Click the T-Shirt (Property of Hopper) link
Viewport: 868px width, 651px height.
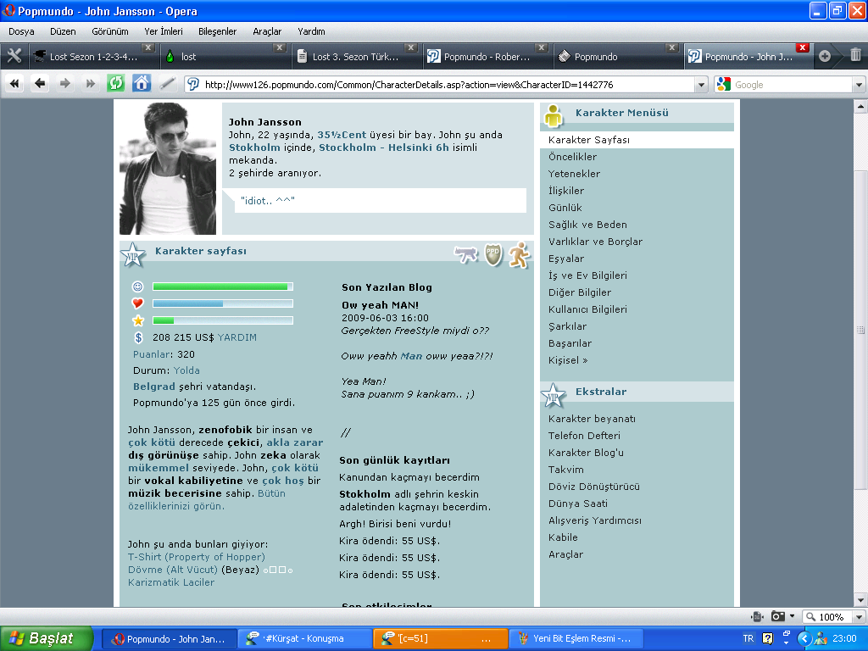(x=197, y=557)
